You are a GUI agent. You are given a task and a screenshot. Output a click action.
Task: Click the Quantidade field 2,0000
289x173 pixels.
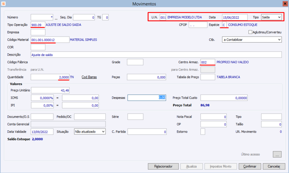(x=50, y=77)
